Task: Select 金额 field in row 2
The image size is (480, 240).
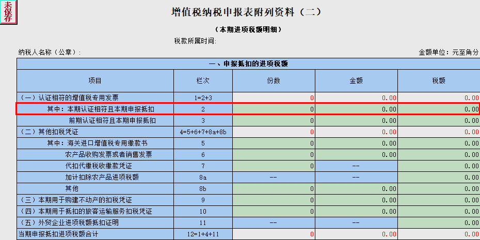Action: (x=356, y=109)
